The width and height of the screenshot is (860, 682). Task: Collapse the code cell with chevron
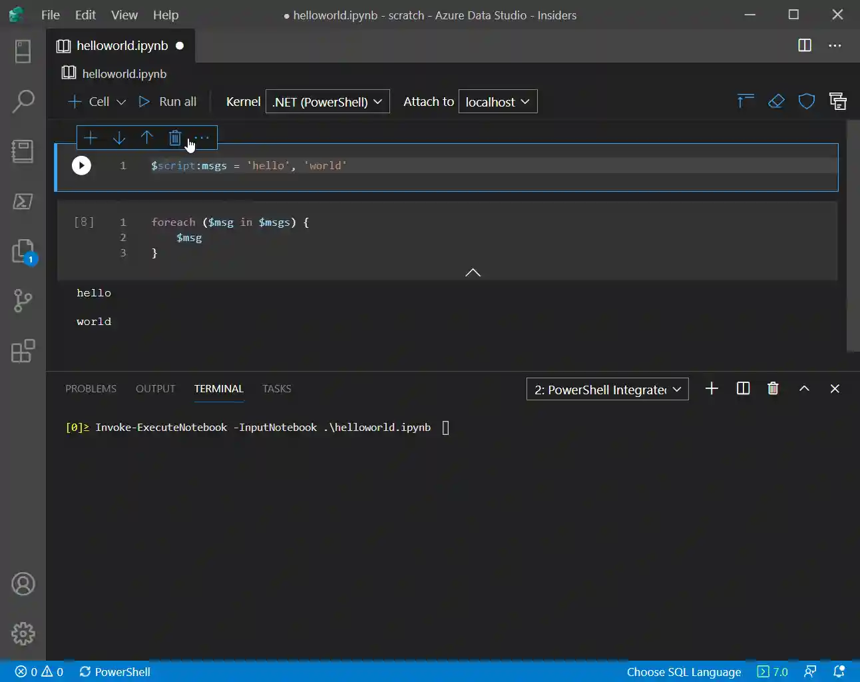tap(473, 272)
